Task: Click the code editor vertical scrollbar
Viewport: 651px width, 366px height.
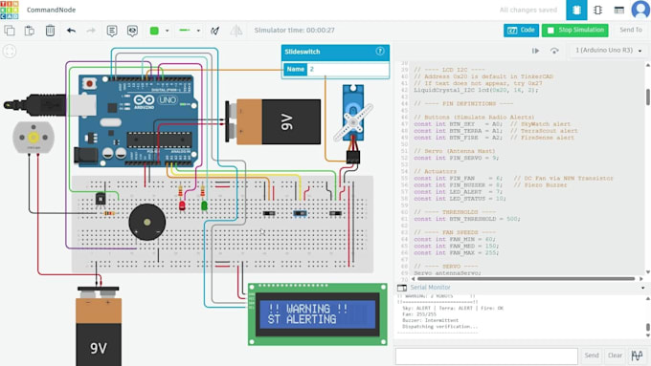Action: point(648,97)
